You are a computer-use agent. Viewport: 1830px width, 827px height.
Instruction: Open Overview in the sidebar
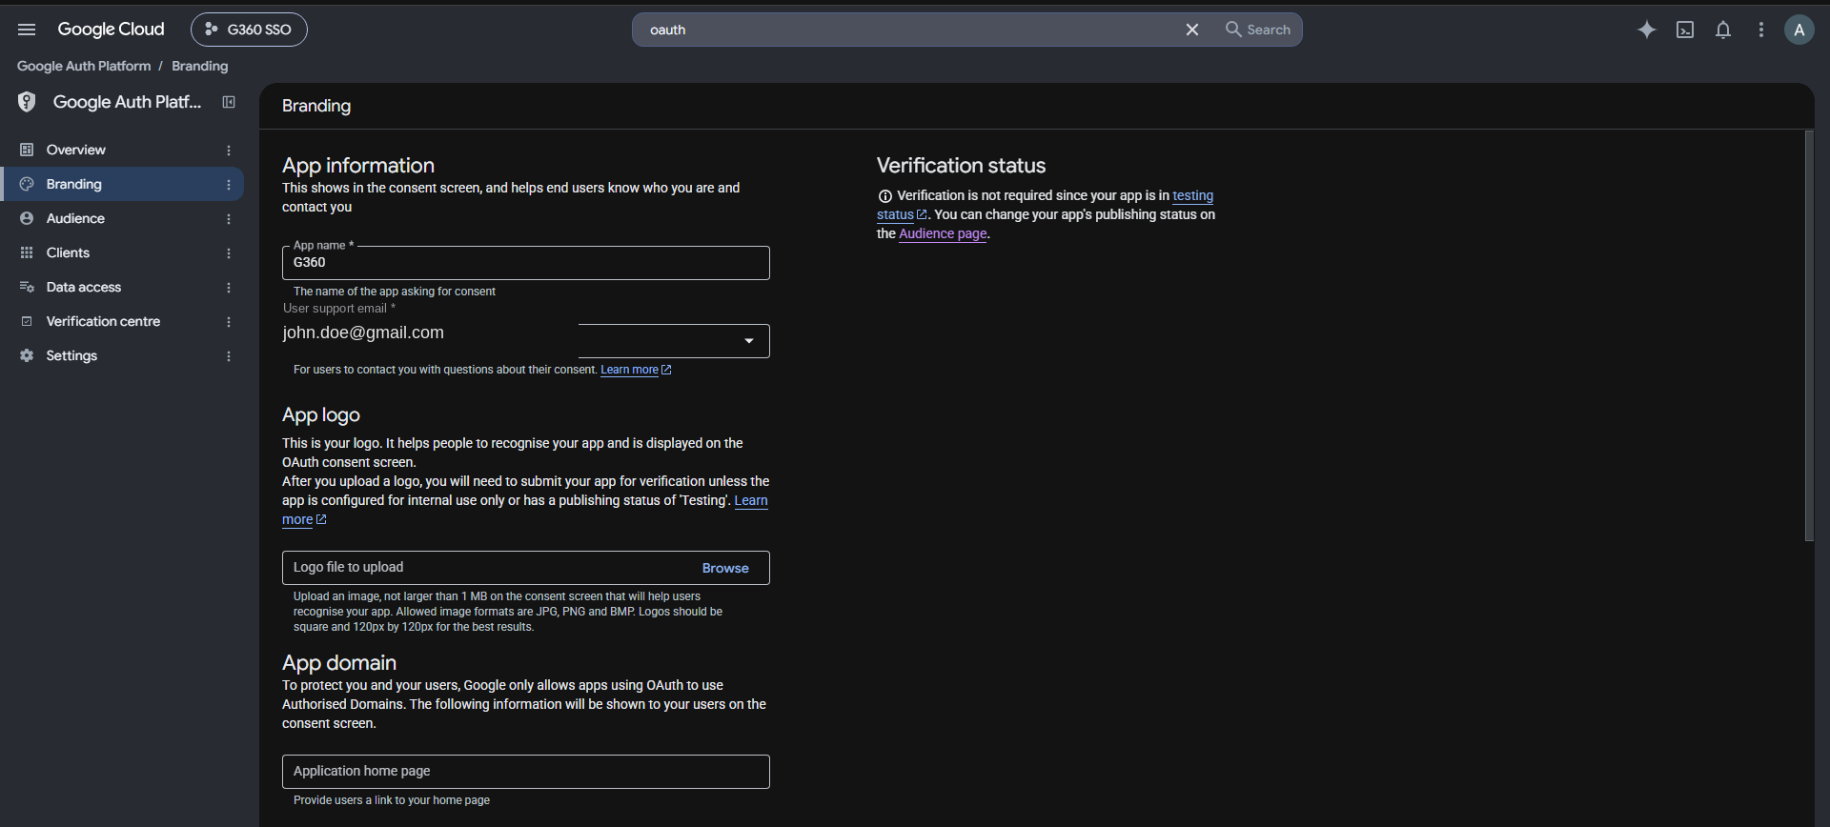[123, 150]
